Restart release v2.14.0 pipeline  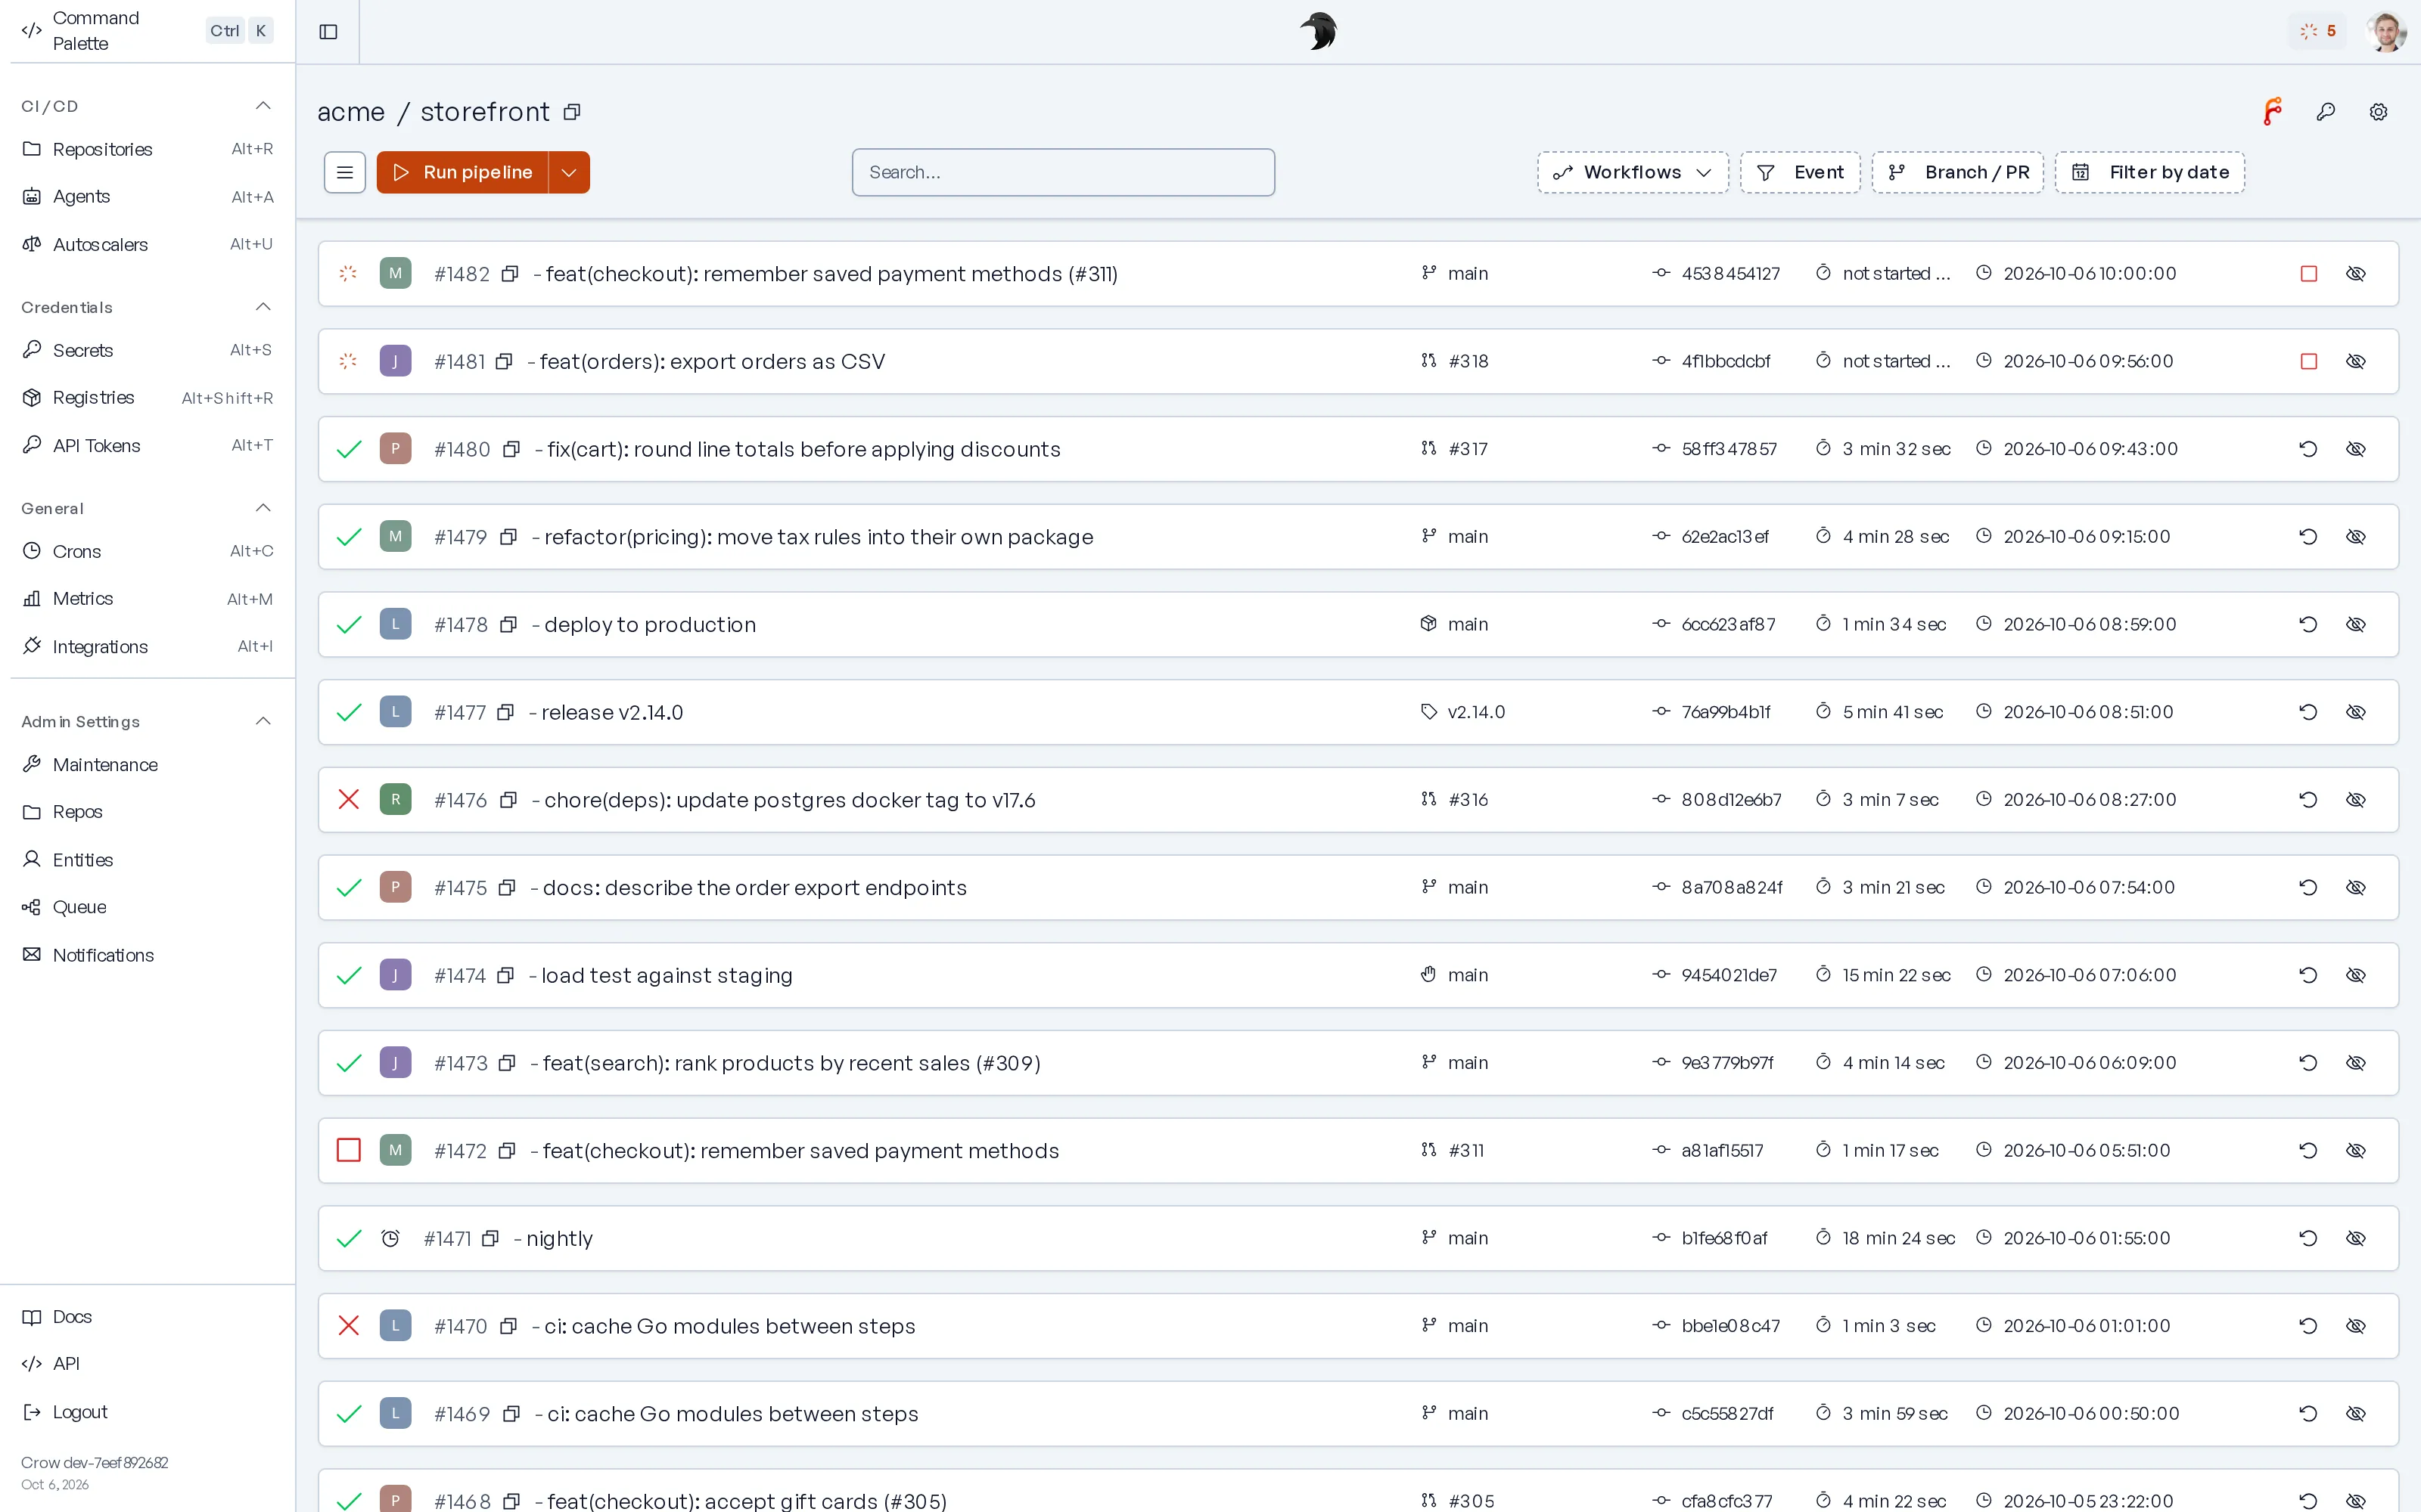click(x=2309, y=712)
